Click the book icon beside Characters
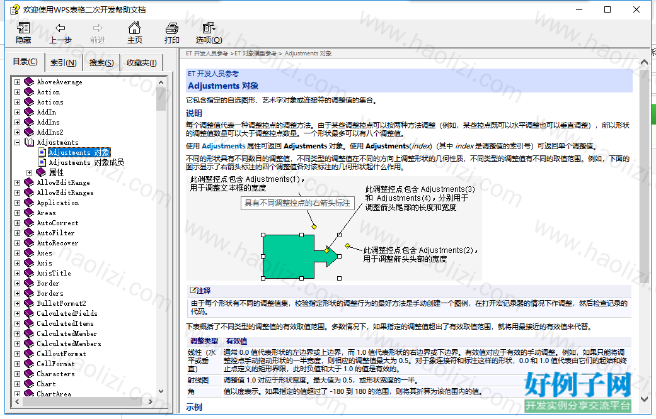Viewport: 656px width, 419px height. [x=29, y=374]
